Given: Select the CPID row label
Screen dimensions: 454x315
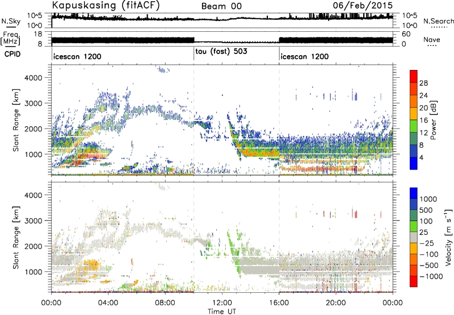Looking at the screenshot, I should click(x=12, y=54).
